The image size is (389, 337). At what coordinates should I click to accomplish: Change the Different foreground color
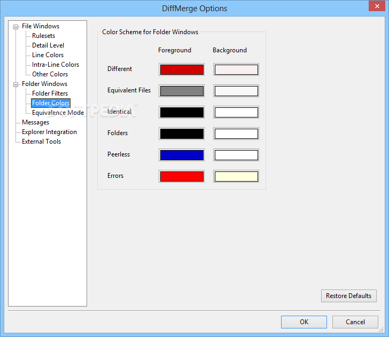tap(182, 69)
